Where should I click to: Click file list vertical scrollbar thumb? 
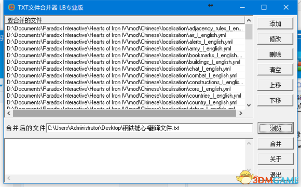pyautogui.click(x=249, y=32)
